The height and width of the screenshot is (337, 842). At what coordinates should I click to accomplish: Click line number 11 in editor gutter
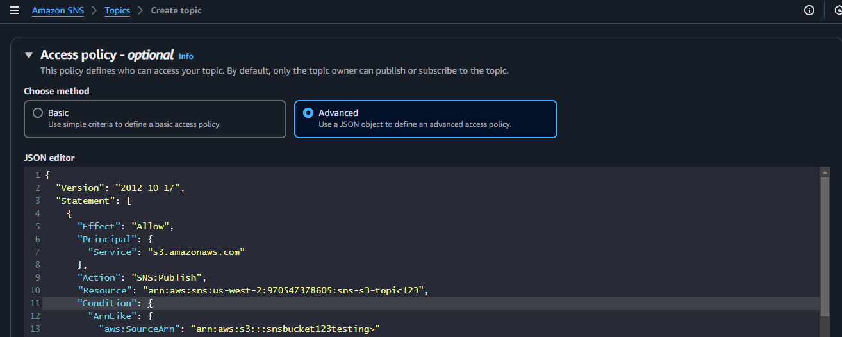pyautogui.click(x=36, y=303)
